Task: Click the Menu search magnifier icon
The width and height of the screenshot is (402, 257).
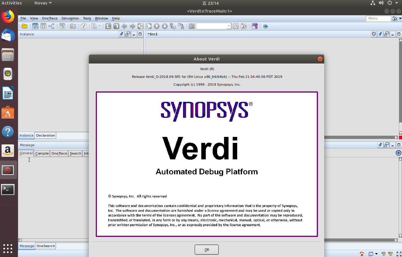Action: [x=395, y=19]
